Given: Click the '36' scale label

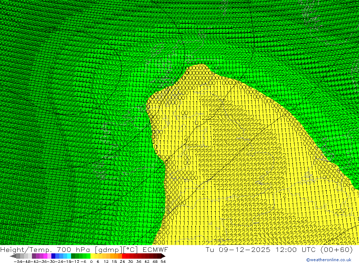Looking at the screenshot, I should (139, 262).
